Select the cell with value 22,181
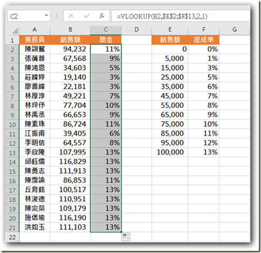Image resolution: width=261 pixels, height=253 pixels. pos(70,86)
